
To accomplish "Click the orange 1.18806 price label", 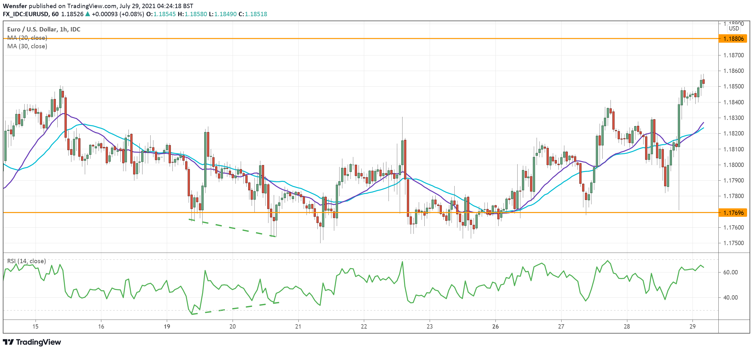I will pos(733,39).
